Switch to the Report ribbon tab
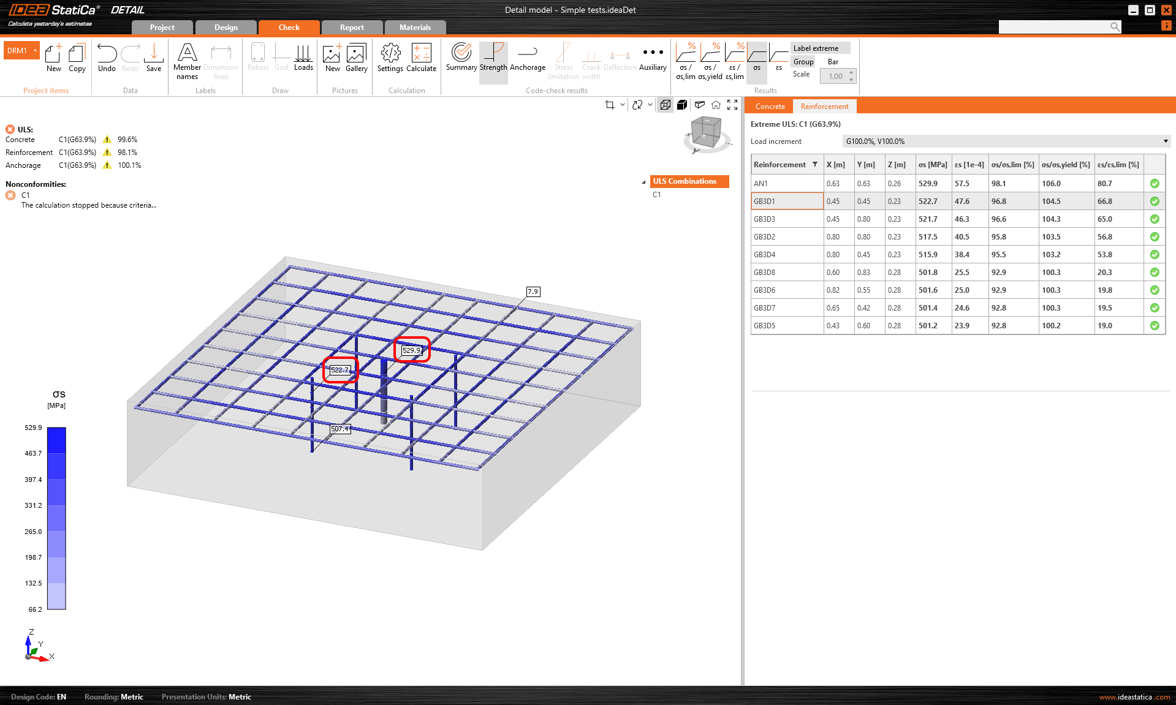The height and width of the screenshot is (705, 1176). 351,27
